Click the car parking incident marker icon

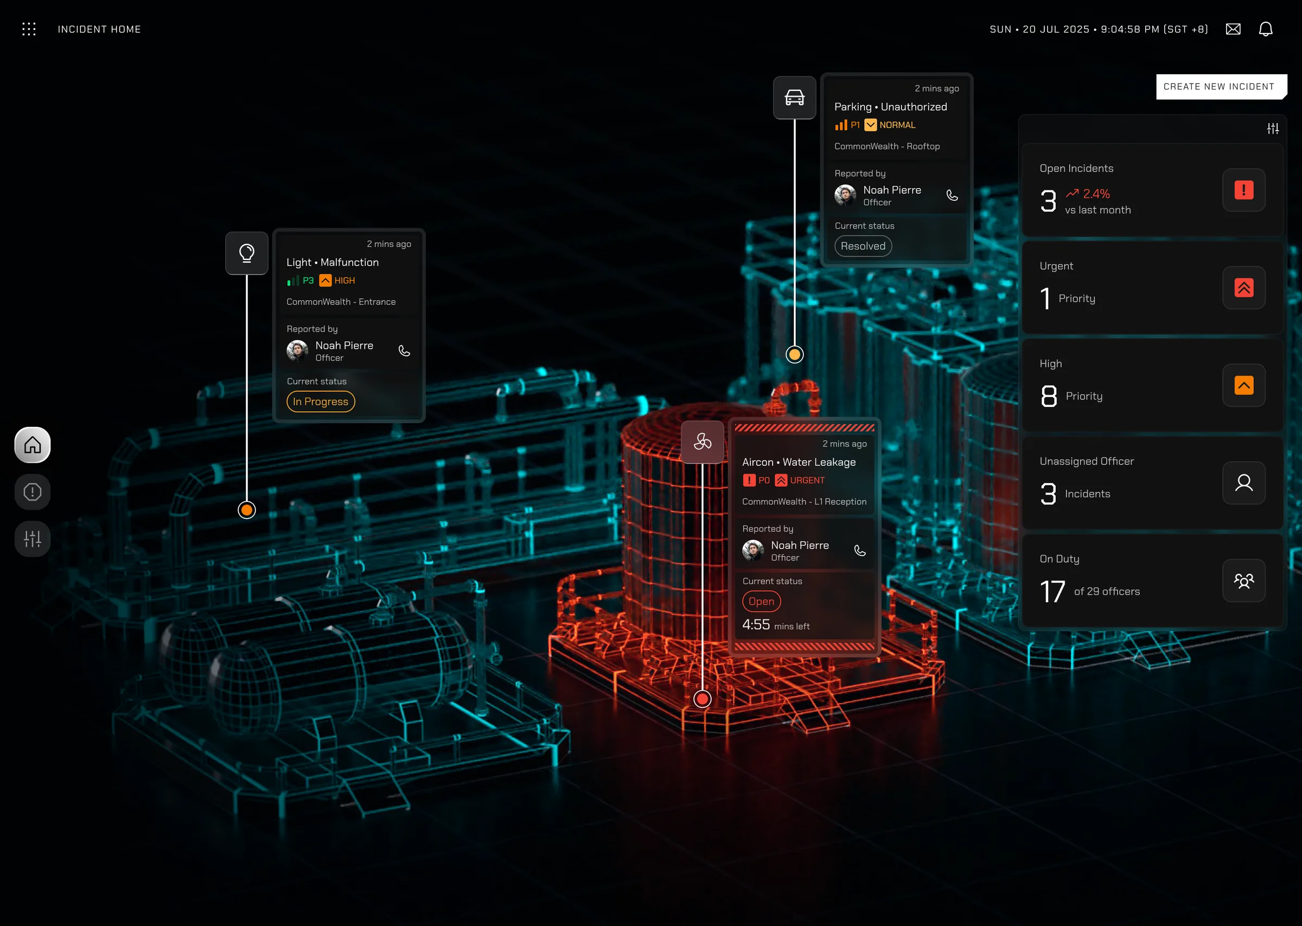pyautogui.click(x=794, y=98)
